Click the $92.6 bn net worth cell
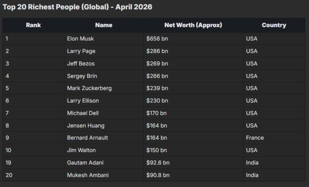The height and width of the screenshot is (187, 309). [193, 163]
